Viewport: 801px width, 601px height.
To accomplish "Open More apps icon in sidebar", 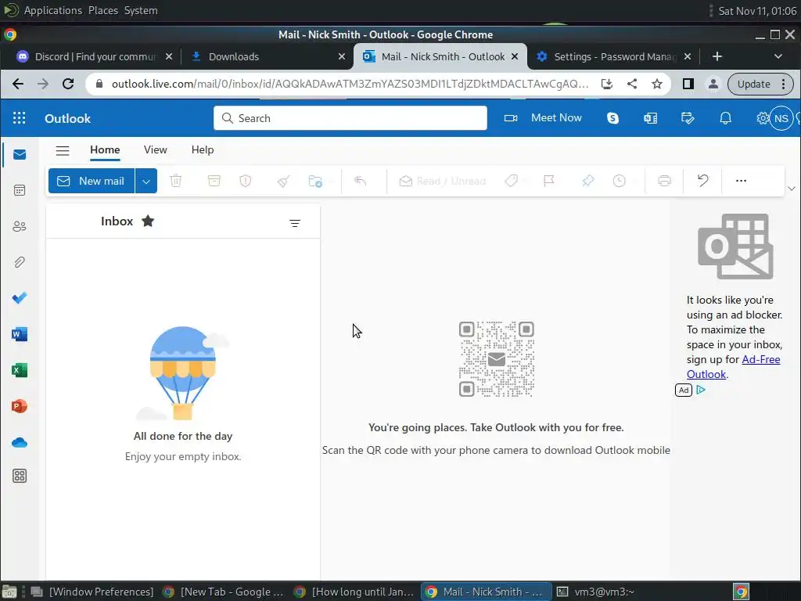I will click(20, 476).
